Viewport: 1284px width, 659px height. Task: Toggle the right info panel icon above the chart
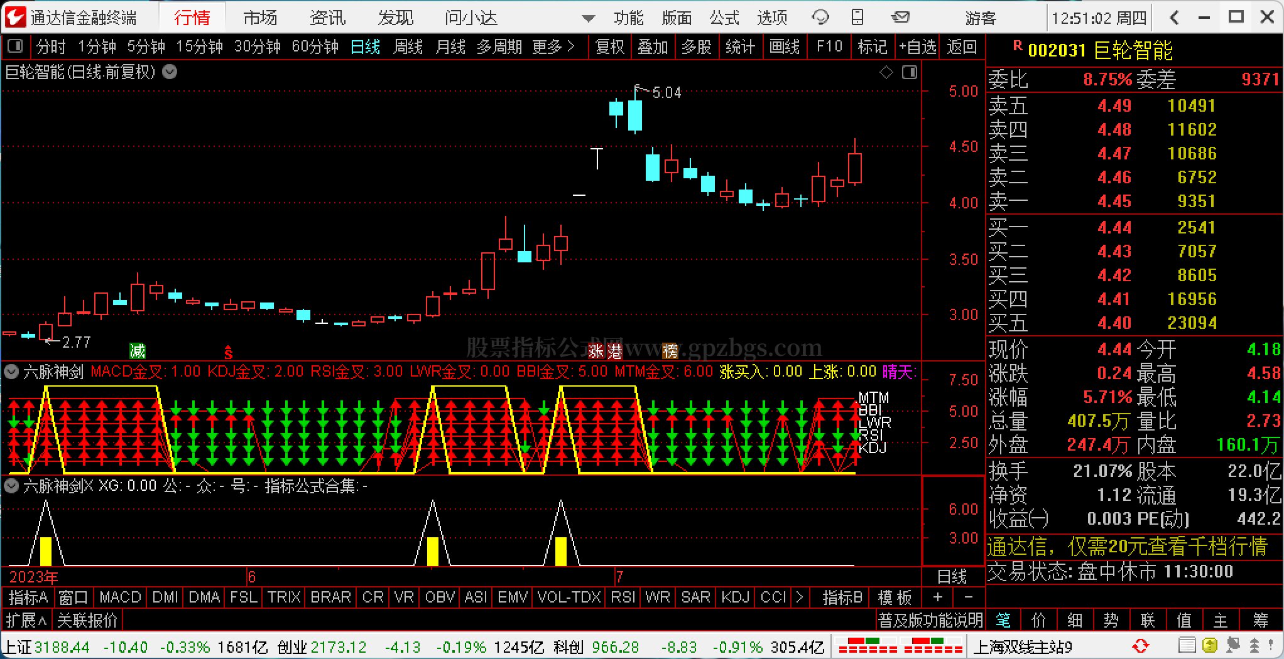[x=910, y=73]
